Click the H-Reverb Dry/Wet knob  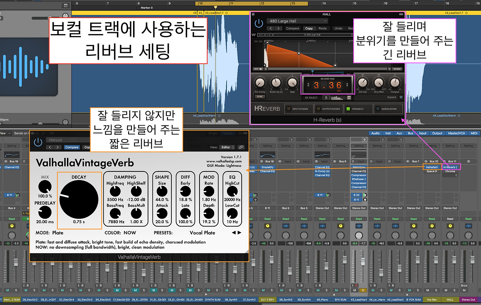tap(379, 82)
